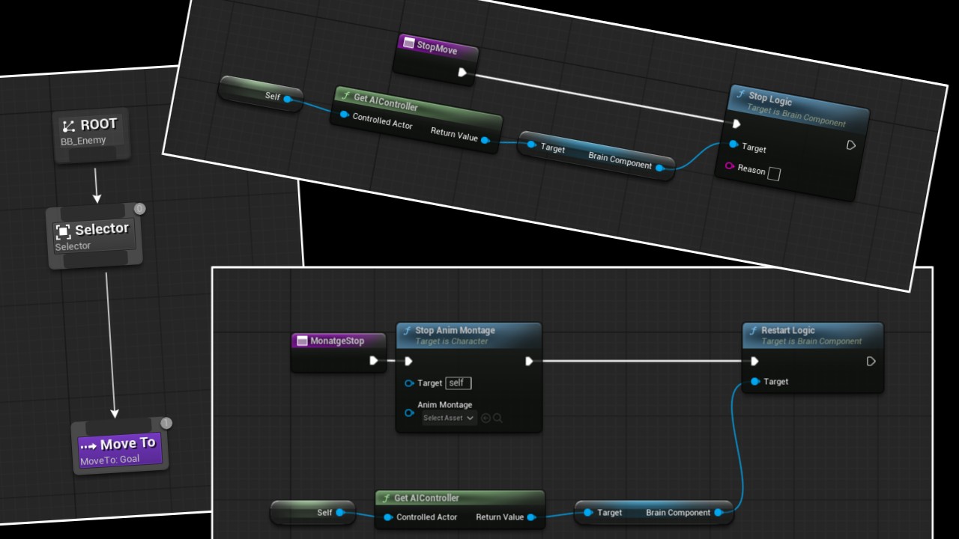Click the Move To node's arrow icon
This screenshot has height=539, width=959.
coord(88,446)
